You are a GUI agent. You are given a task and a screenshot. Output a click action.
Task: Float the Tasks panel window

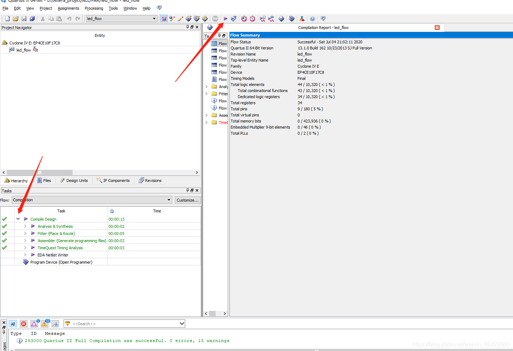[192, 190]
